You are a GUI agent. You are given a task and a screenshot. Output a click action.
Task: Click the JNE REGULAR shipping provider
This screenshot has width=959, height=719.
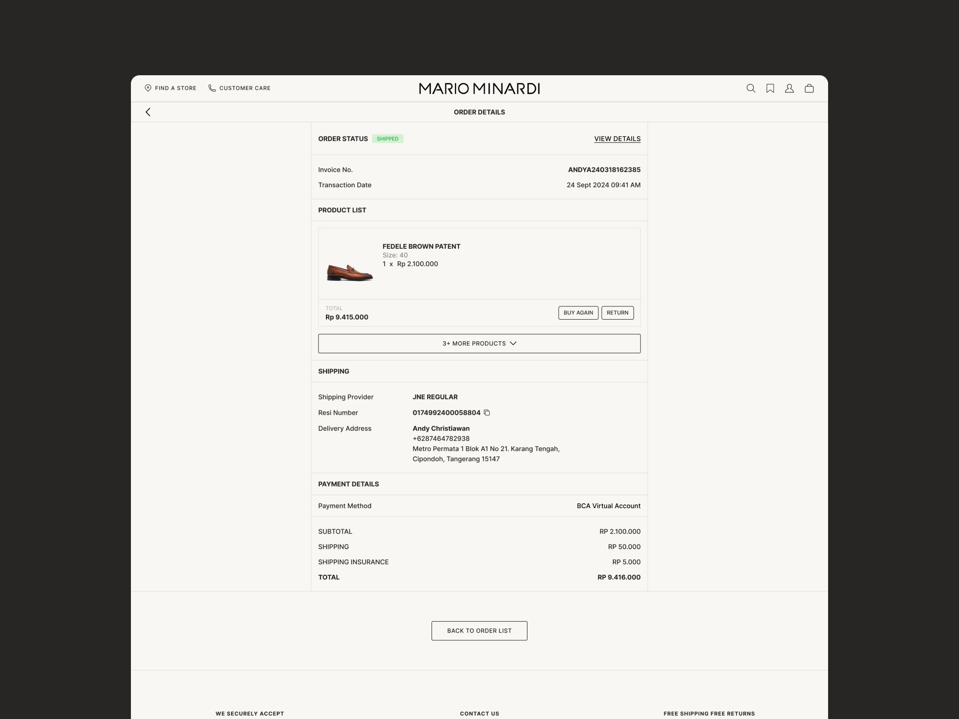[435, 397]
